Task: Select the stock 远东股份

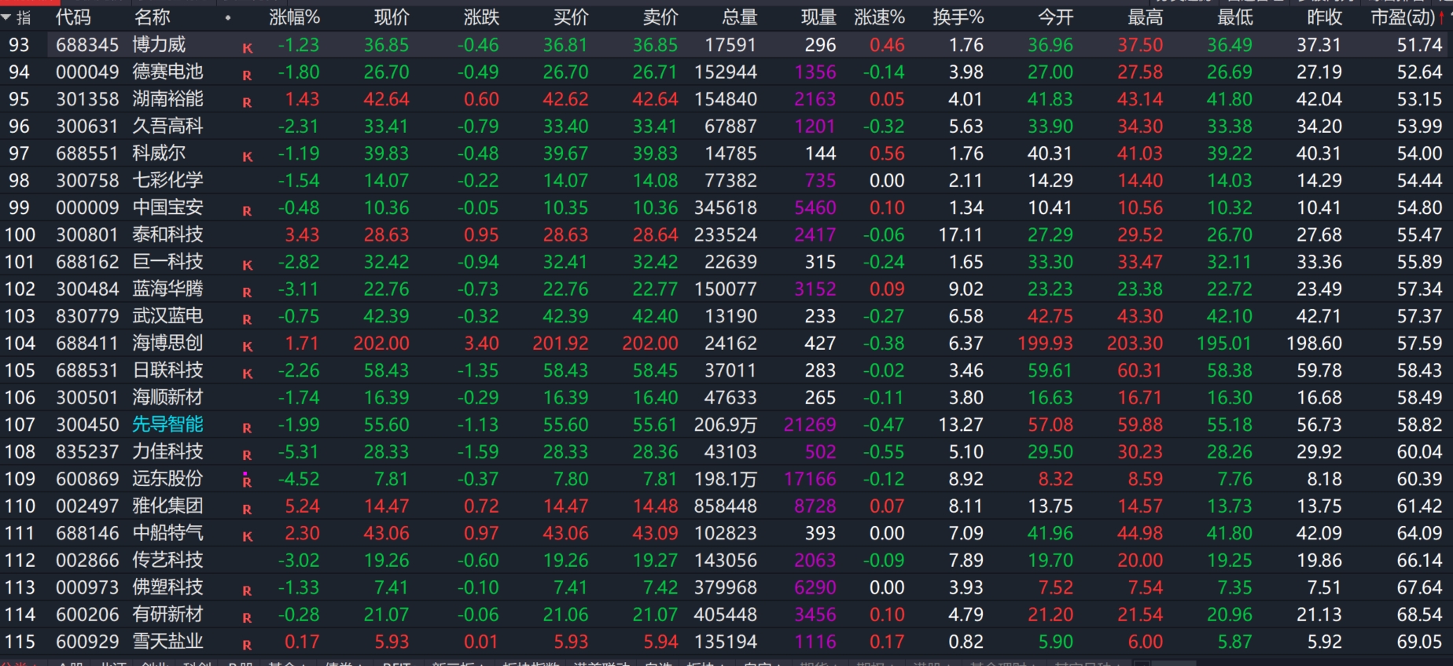Action: [168, 479]
